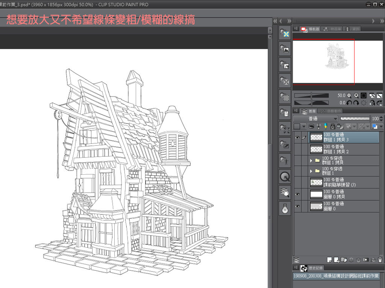Viewport: 385px width, 288px height.
Task: Open the image material folder with mountain icon
Action: pos(285,49)
